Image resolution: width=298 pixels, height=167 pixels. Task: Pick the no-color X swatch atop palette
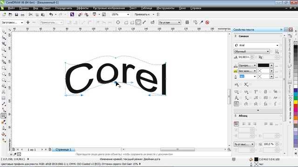296,43
